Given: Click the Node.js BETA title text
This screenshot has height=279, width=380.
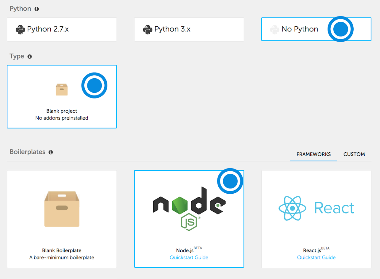Looking at the screenshot, I should pyautogui.click(x=189, y=250).
